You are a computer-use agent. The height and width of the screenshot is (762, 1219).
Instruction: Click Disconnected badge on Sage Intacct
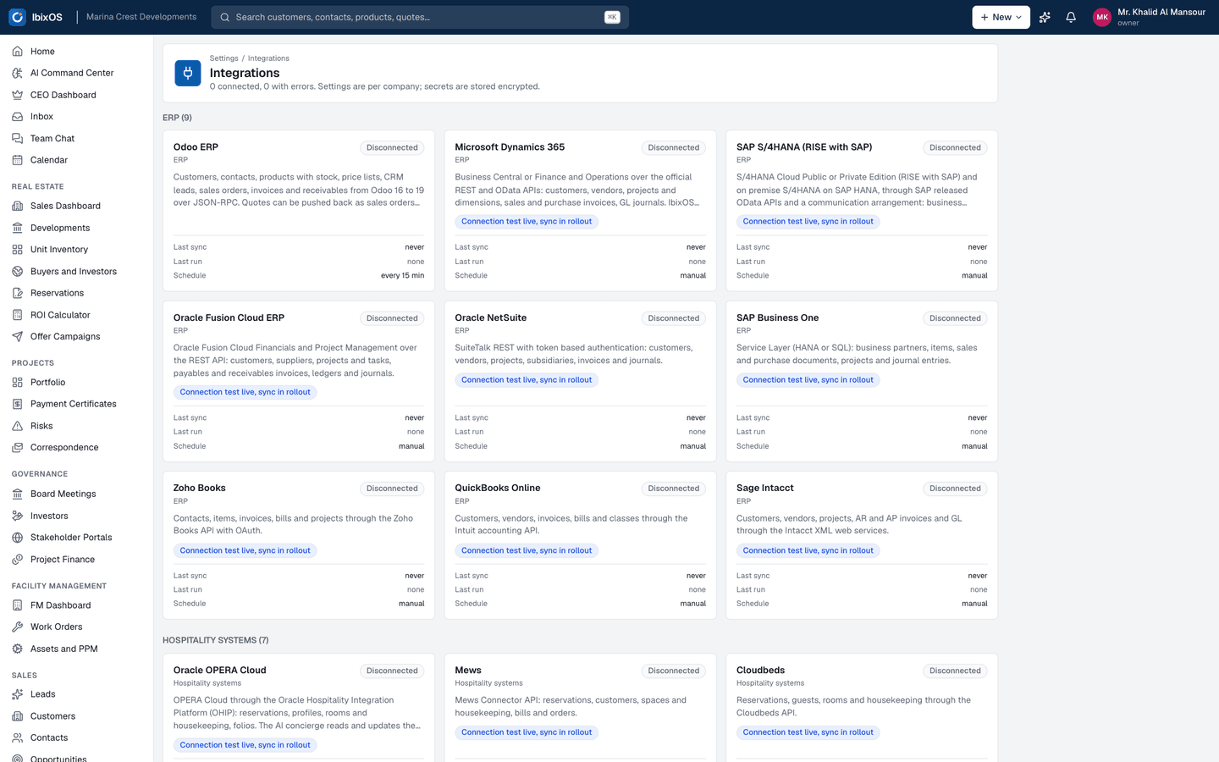[955, 489]
